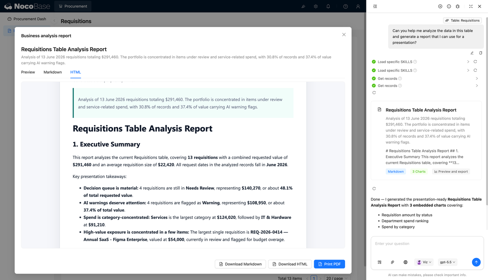Click help icon beside second Get records
Screen dimensions: 488x280
point(400,86)
